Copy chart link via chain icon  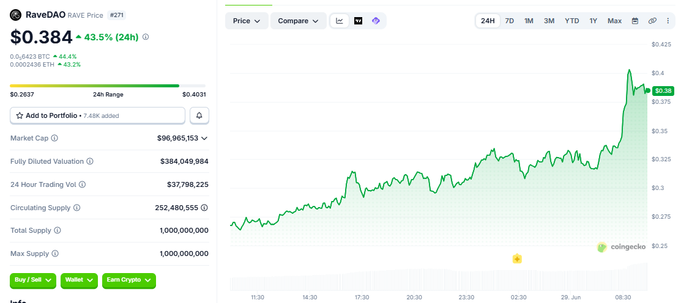point(652,21)
